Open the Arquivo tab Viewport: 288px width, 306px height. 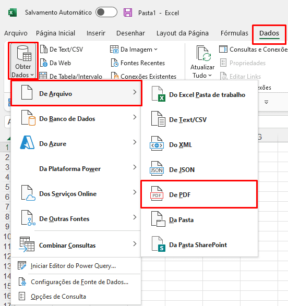click(16, 33)
